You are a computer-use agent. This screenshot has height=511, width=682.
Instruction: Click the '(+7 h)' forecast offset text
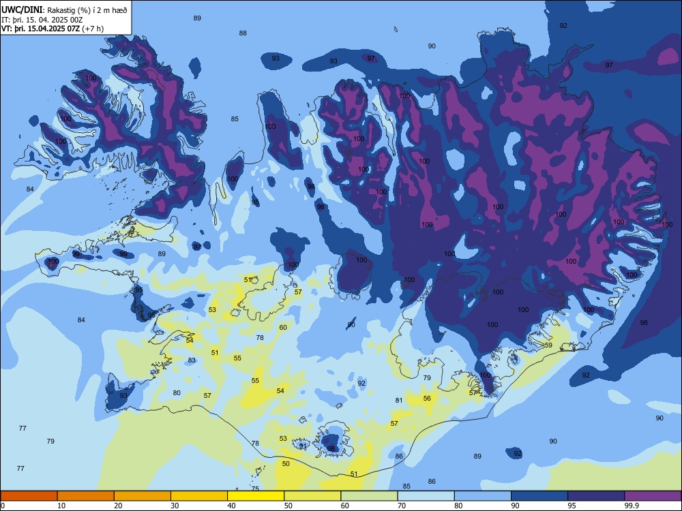pyautogui.click(x=93, y=29)
